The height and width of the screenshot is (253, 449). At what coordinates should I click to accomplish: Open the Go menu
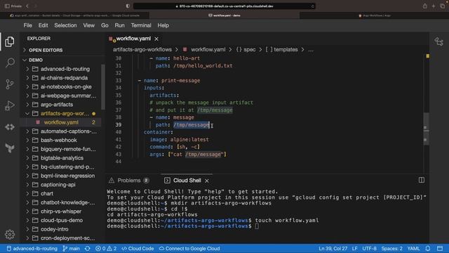coord(105,25)
